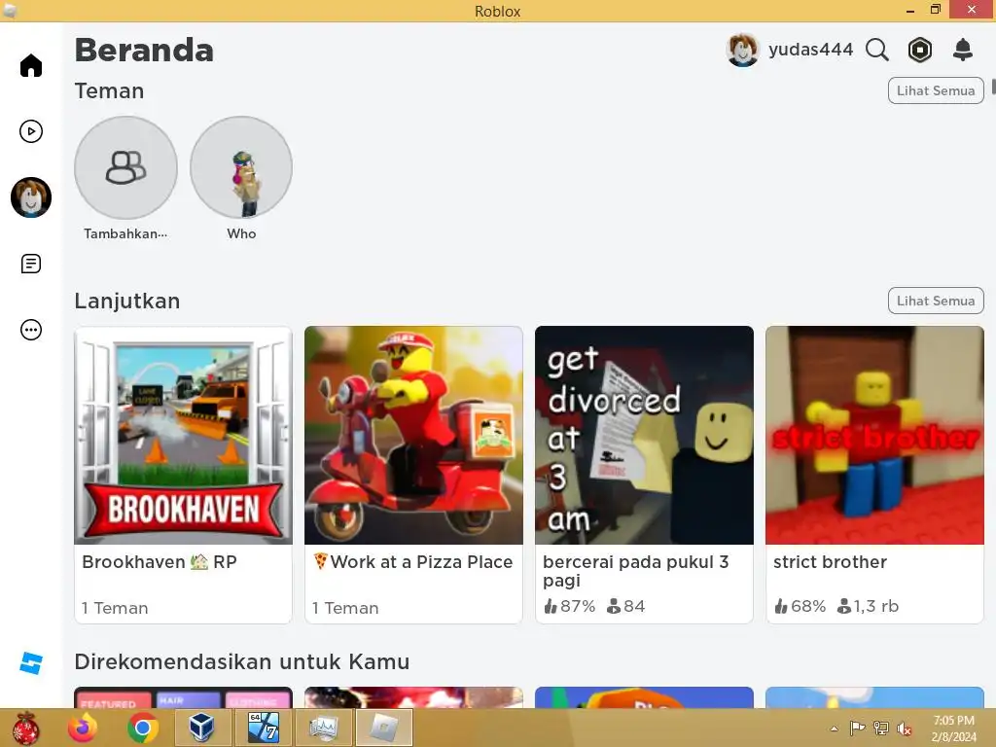The width and height of the screenshot is (996, 747).
Task: Click the bercerai pada pukul 3 pagi title
Action: (636, 571)
